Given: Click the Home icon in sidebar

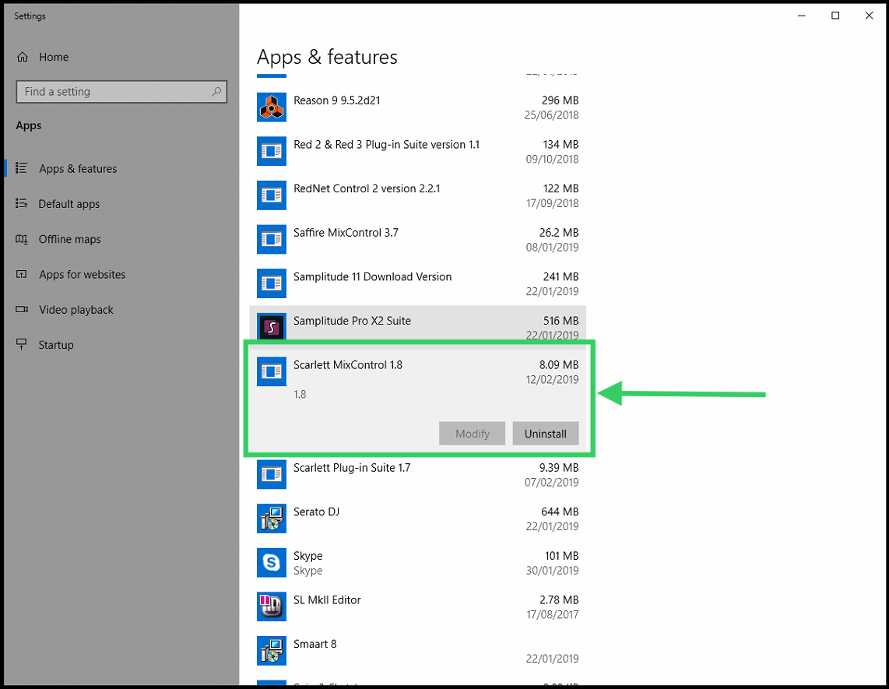Looking at the screenshot, I should (22, 57).
